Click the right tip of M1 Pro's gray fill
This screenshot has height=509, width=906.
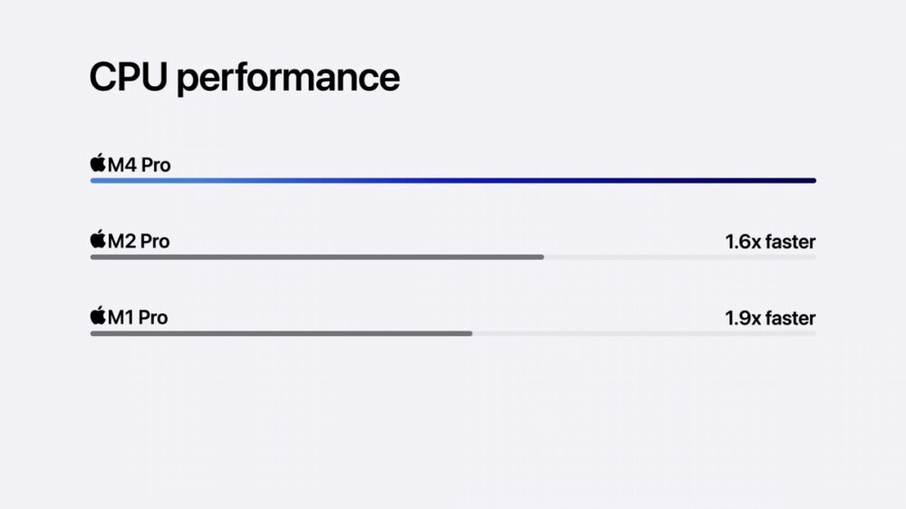(469, 333)
